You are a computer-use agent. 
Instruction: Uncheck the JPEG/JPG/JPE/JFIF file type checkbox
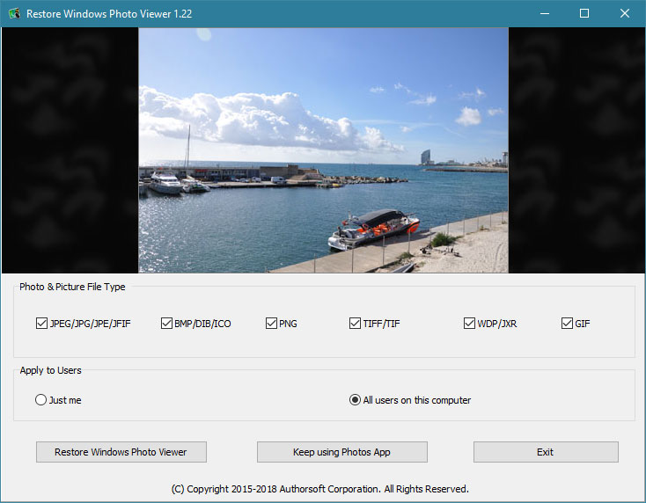pos(41,324)
